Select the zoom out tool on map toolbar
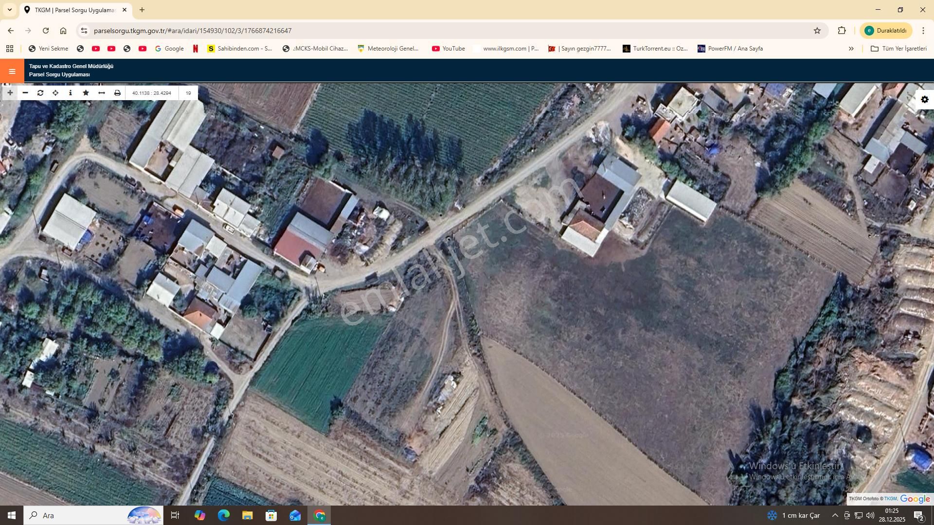934x525 pixels. pos(25,92)
